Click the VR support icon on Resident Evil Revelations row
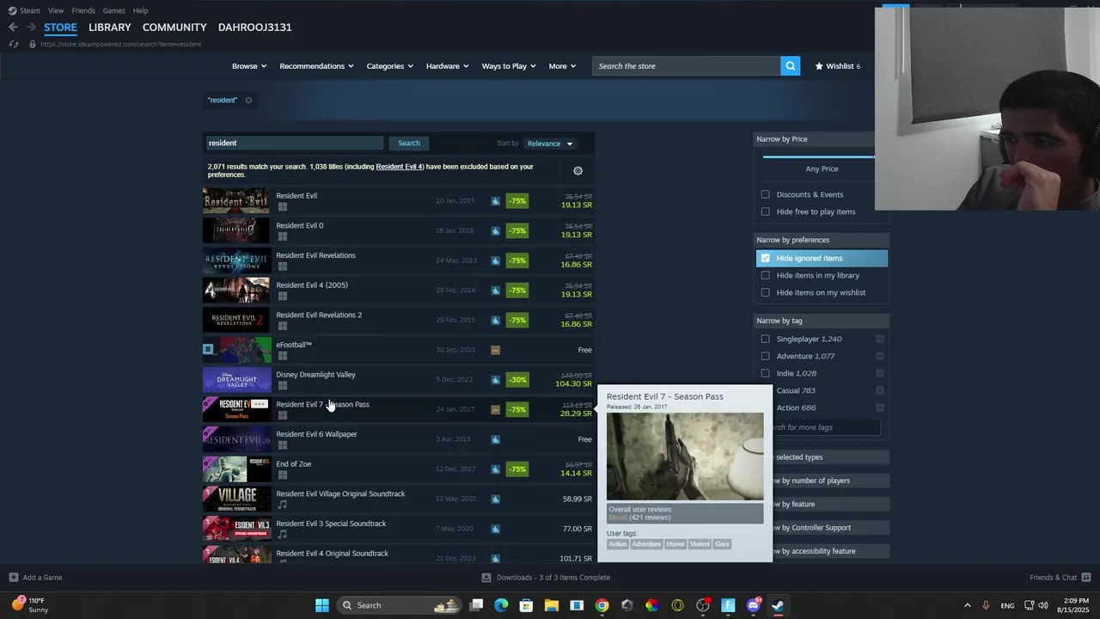Screen dimensions: 1100x619 pyautogui.click(x=495, y=260)
